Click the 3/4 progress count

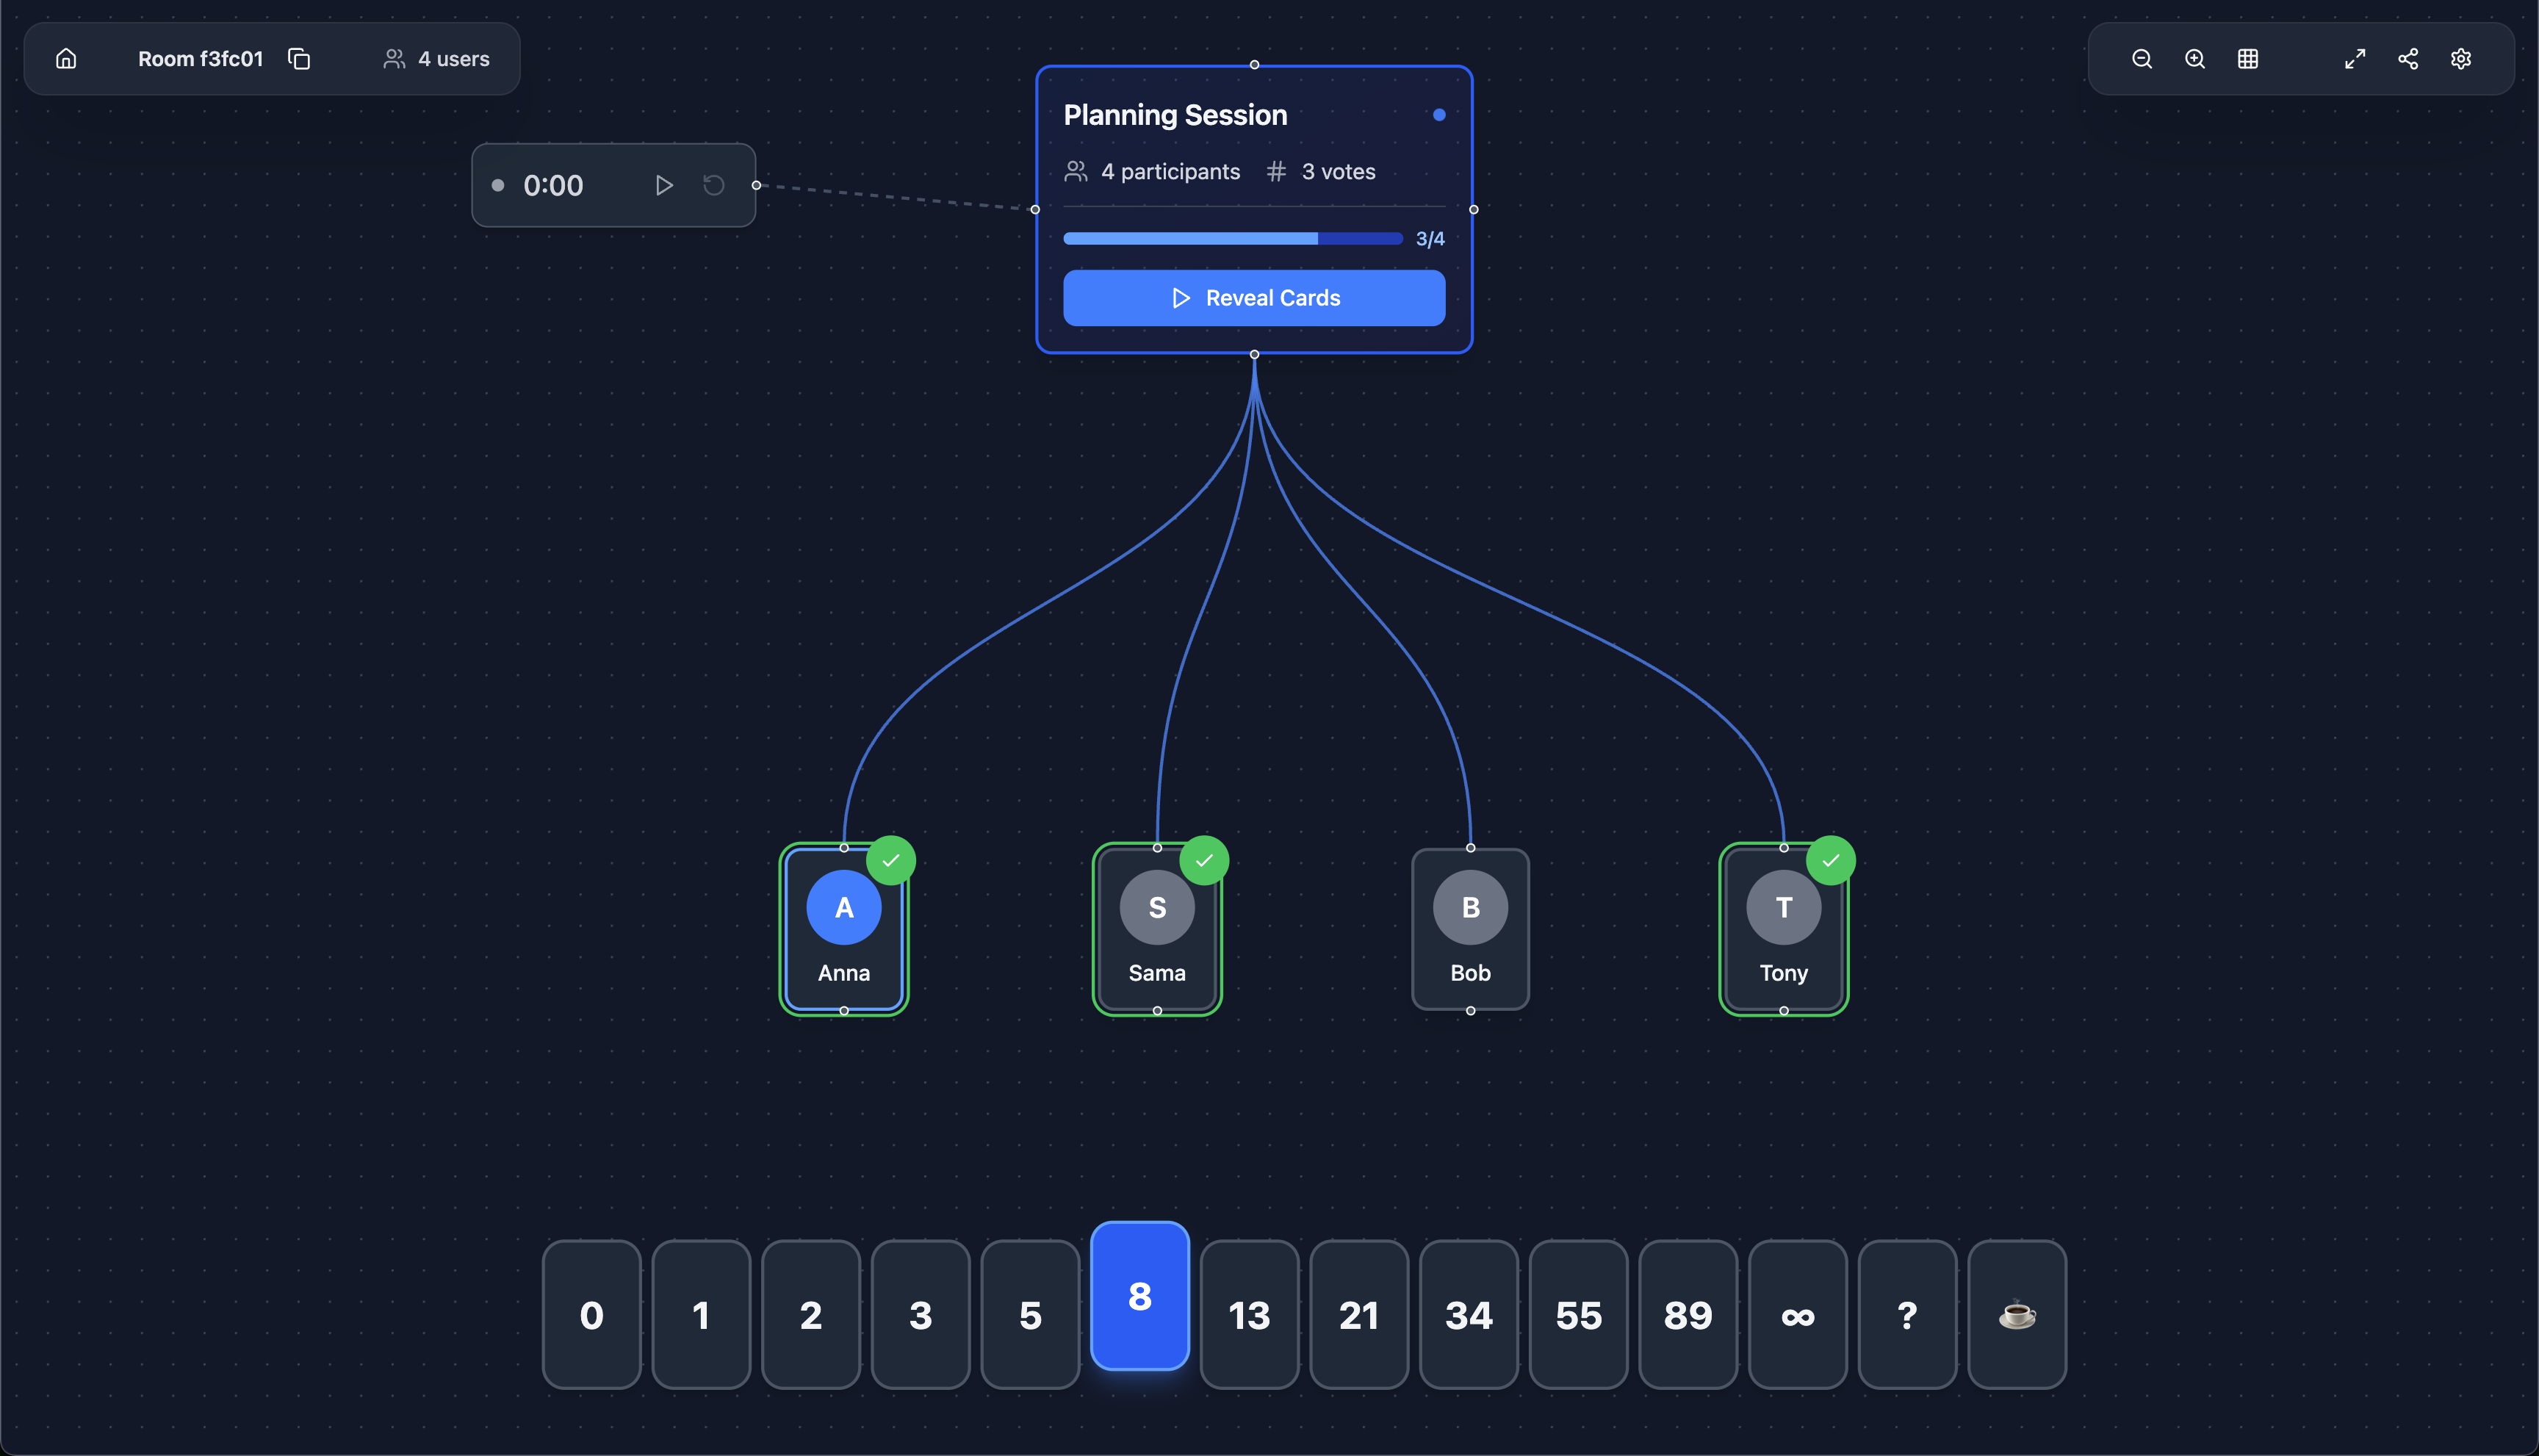coord(1430,239)
